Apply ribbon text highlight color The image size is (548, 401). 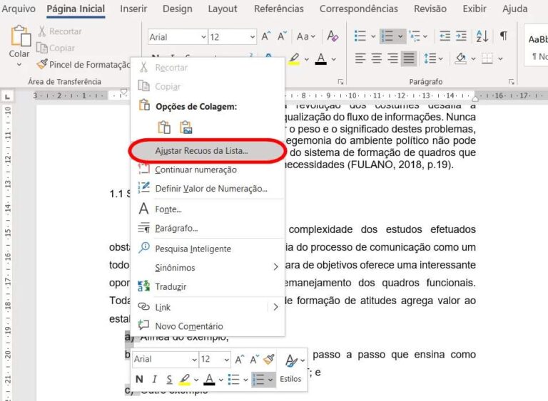click(294, 58)
